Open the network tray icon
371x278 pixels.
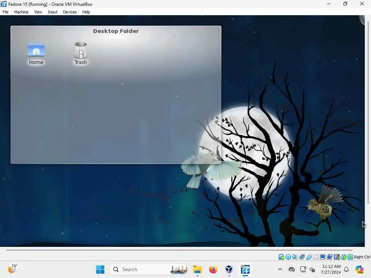(x=303, y=269)
